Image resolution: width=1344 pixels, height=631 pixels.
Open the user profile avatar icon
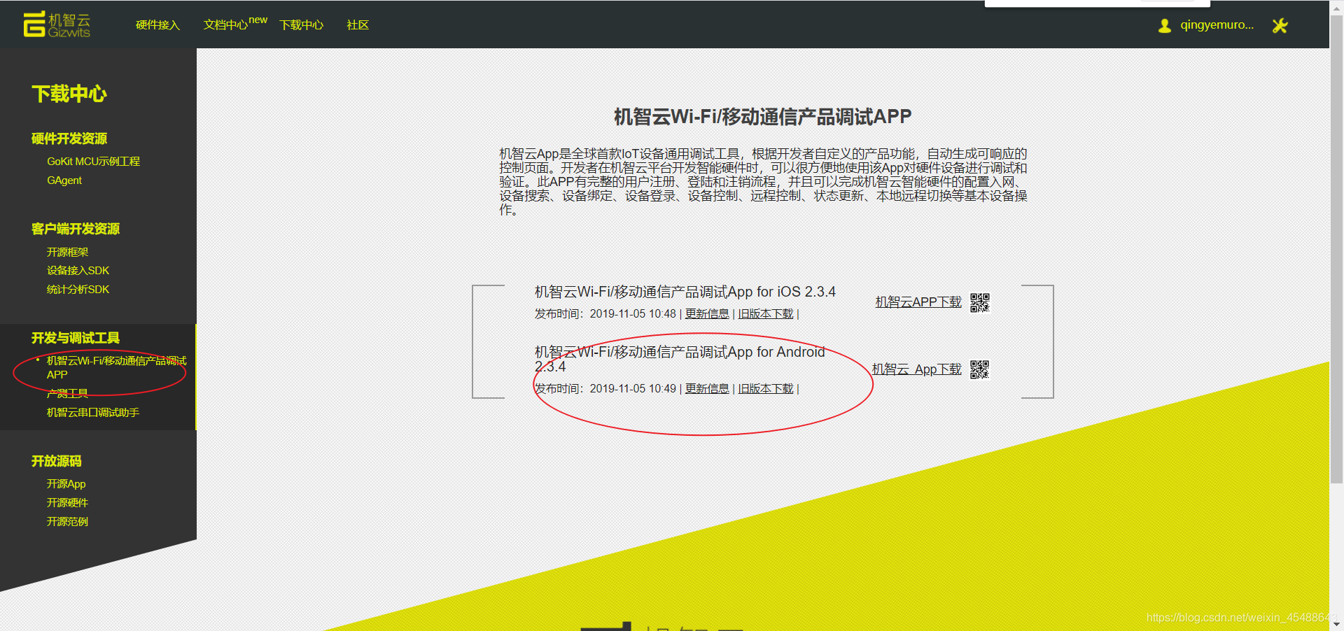click(1164, 26)
